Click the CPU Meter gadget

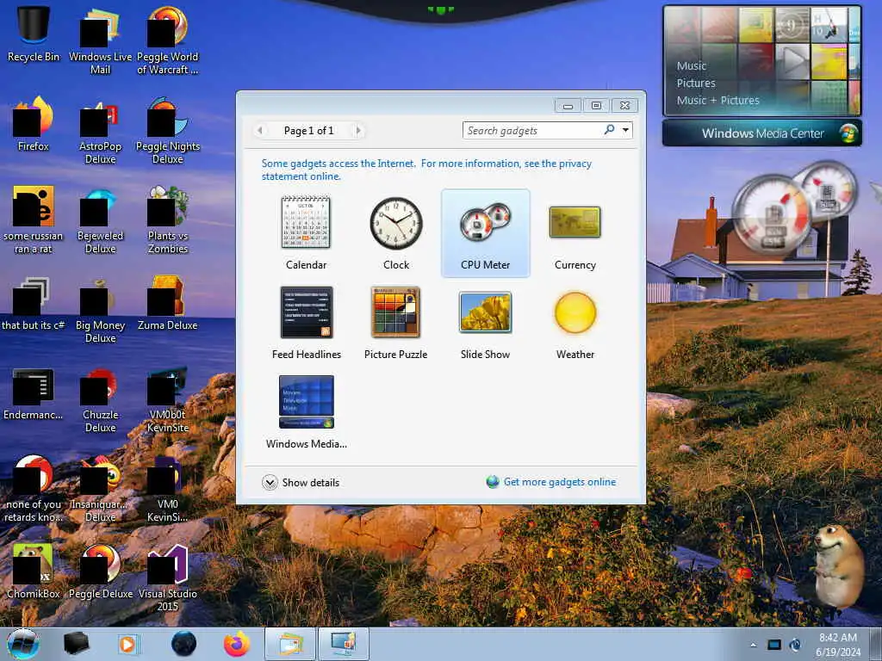pyautogui.click(x=486, y=232)
